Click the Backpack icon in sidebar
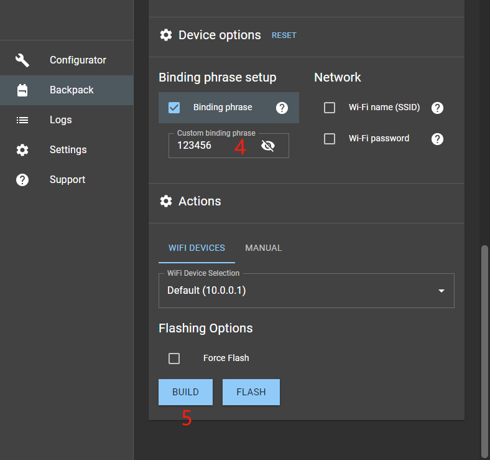Image resolution: width=490 pixels, height=460 pixels. tap(22, 90)
